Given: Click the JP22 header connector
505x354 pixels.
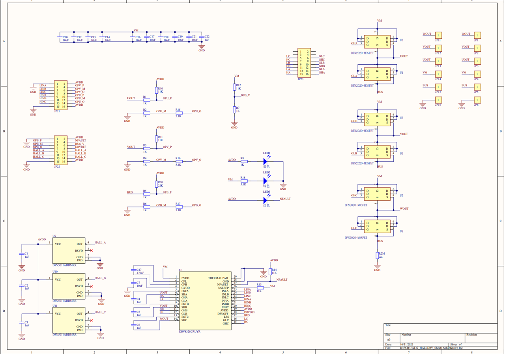Looking at the screenshot, I should coord(60,150).
